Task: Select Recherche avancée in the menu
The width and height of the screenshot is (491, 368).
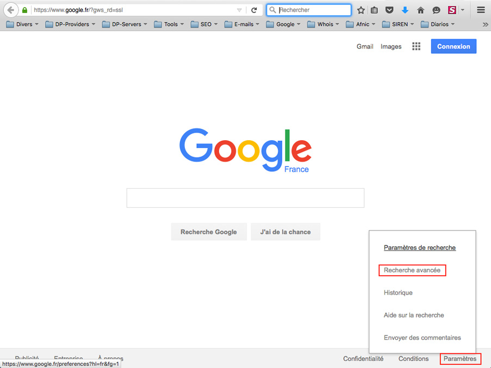Action: click(x=412, y=270)
